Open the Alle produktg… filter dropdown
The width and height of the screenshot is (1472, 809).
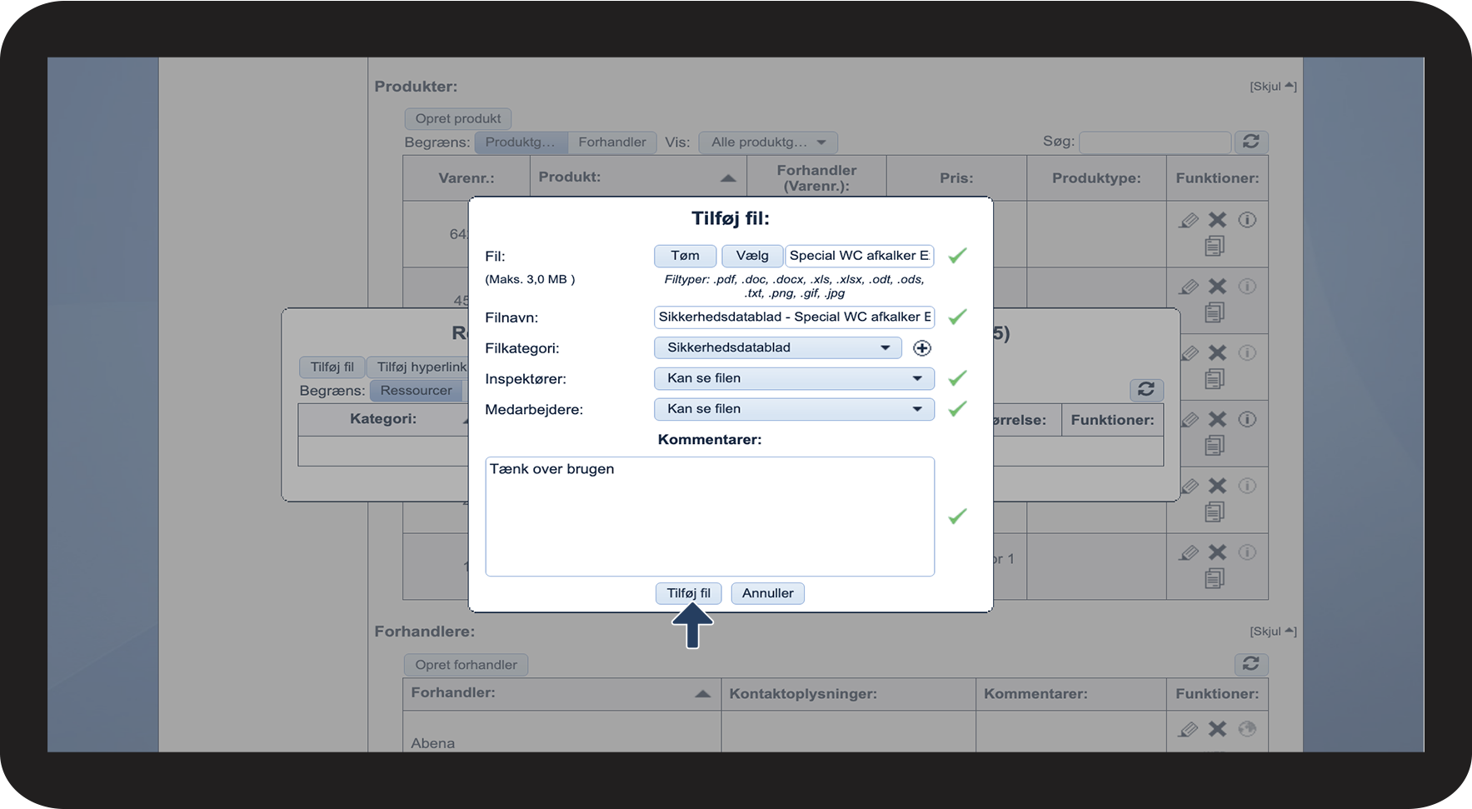coord(767,142)
